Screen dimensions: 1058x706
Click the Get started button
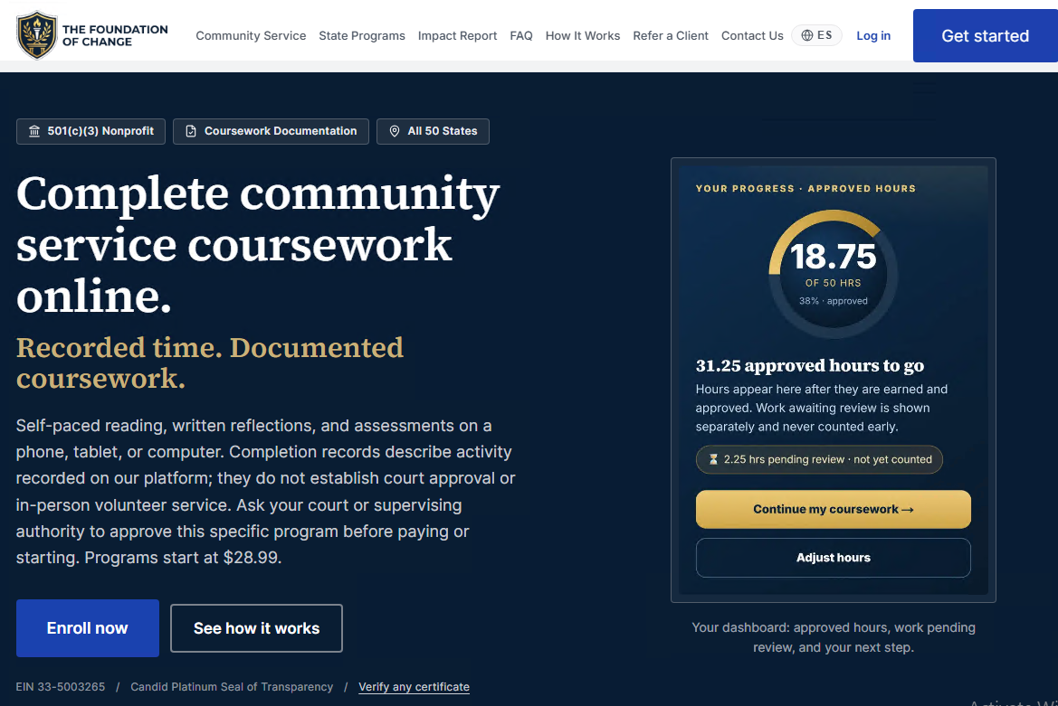click(985, 35)
